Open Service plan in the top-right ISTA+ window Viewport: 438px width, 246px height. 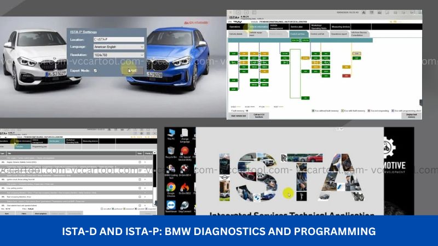tap(299, 27)
